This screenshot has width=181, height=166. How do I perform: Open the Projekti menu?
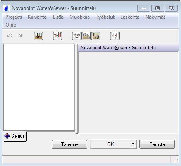pos(14,17)
